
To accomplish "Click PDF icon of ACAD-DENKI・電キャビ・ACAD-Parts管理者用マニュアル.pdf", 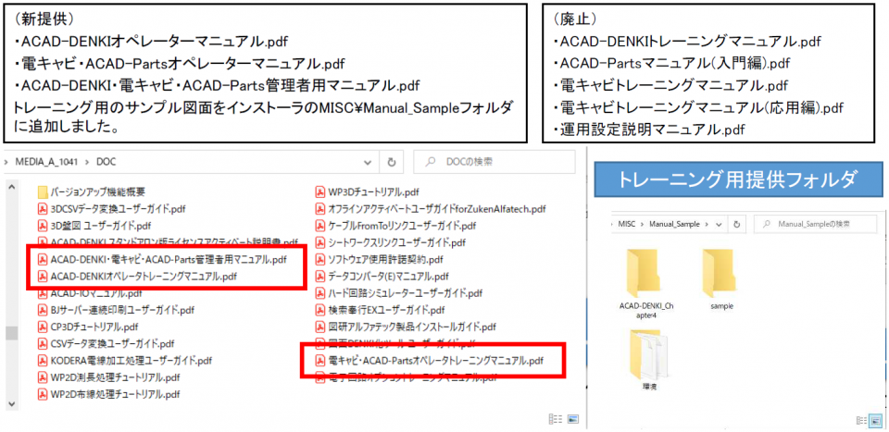I will 42,260.
